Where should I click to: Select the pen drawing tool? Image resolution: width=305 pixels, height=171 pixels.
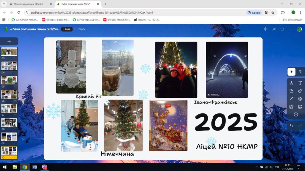pyautogui.click(x=291, y=83)
